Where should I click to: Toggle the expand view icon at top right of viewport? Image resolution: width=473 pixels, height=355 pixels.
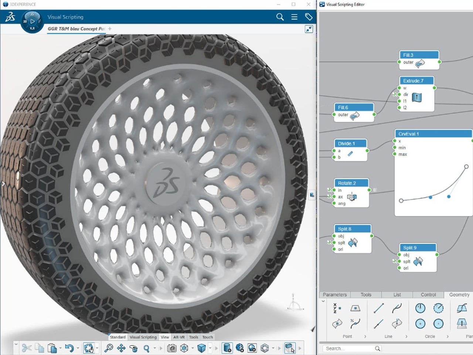[309, 29]
